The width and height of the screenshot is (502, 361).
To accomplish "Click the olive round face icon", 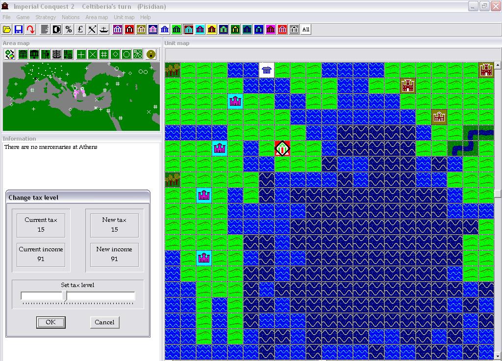I will 151,54.
